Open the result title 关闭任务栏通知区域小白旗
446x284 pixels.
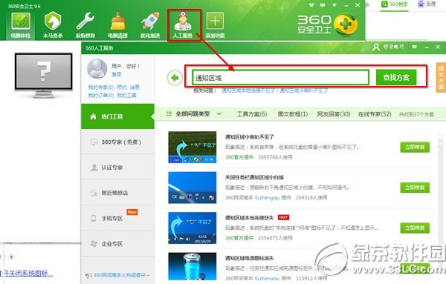254,177
